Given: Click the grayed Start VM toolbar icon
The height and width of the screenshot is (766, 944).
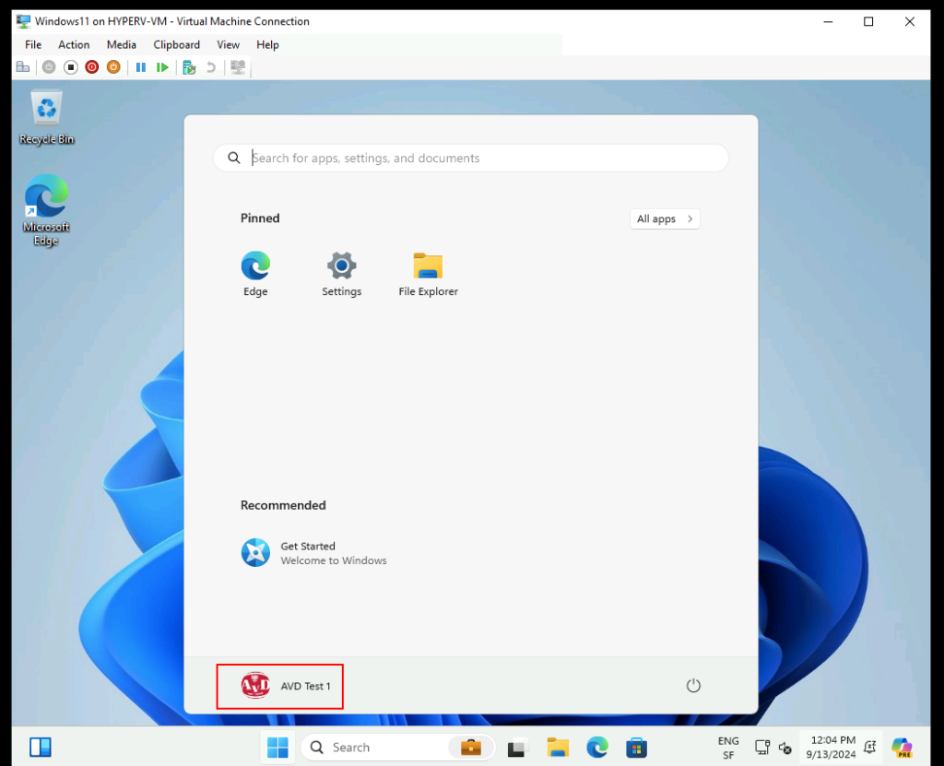Looking at the screenshot, I should coord(49,67).
